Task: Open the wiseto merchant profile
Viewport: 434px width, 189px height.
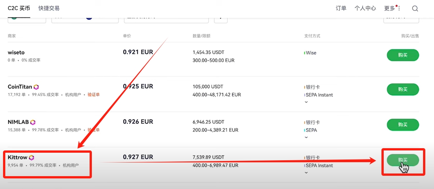Action: [x=16, y=52]
